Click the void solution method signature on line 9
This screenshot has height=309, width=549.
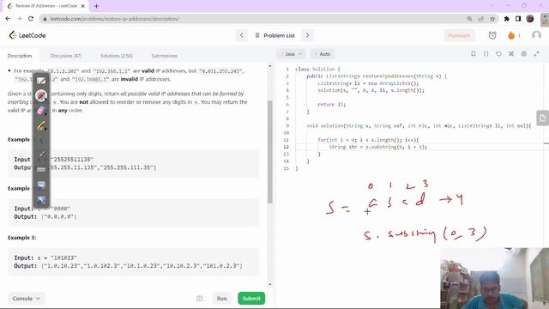tap(419, 126)
